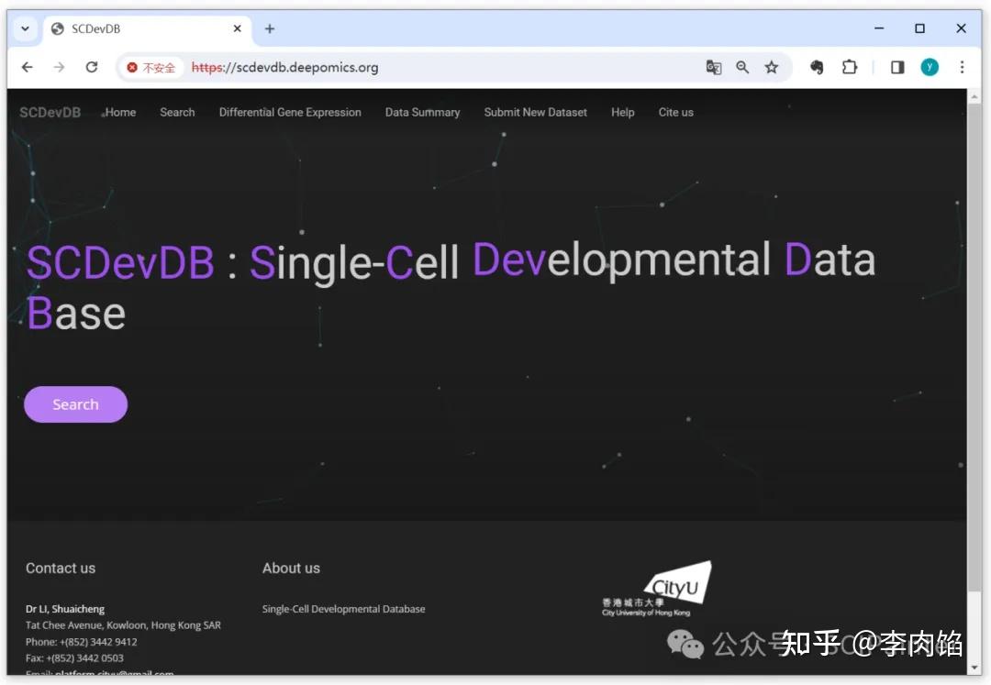Click the zoom magnifier icon in address bar

click(x=742, y=67)
